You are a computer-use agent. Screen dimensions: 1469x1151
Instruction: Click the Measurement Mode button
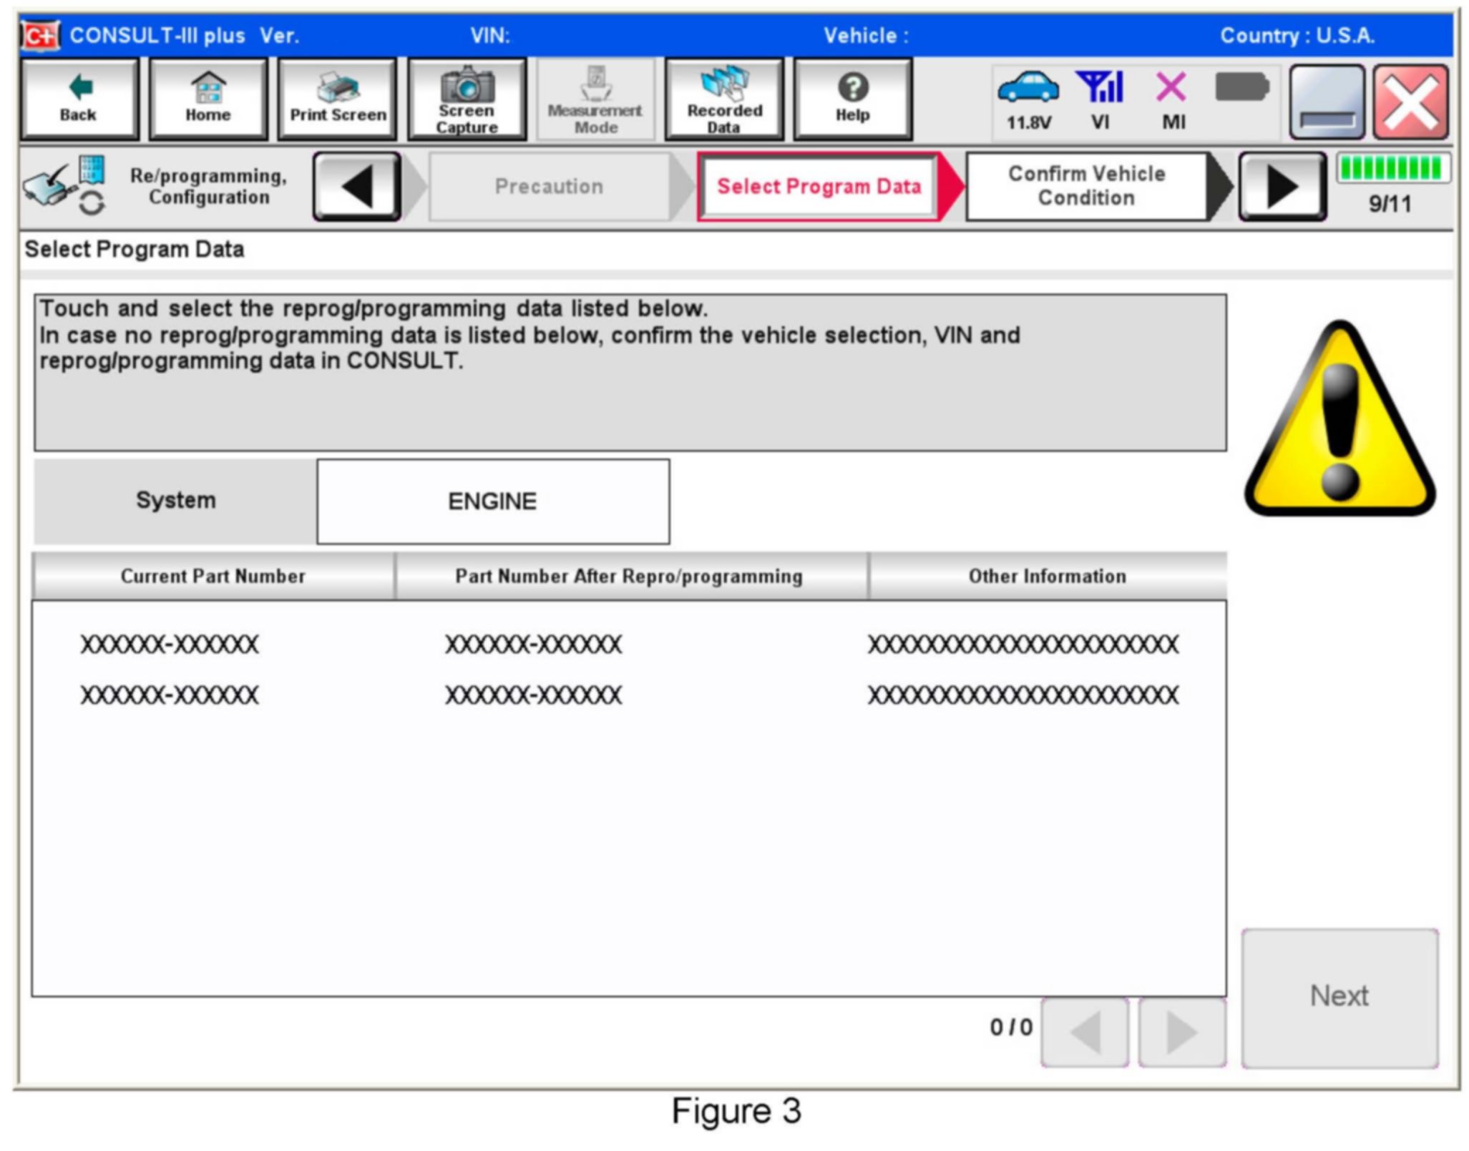(595, 99)
